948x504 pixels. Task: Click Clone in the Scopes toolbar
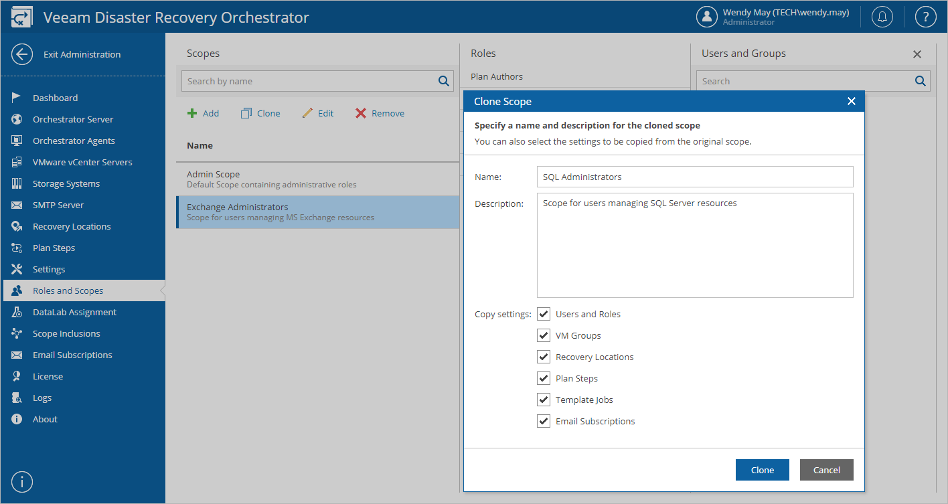(x=260, y=113)
